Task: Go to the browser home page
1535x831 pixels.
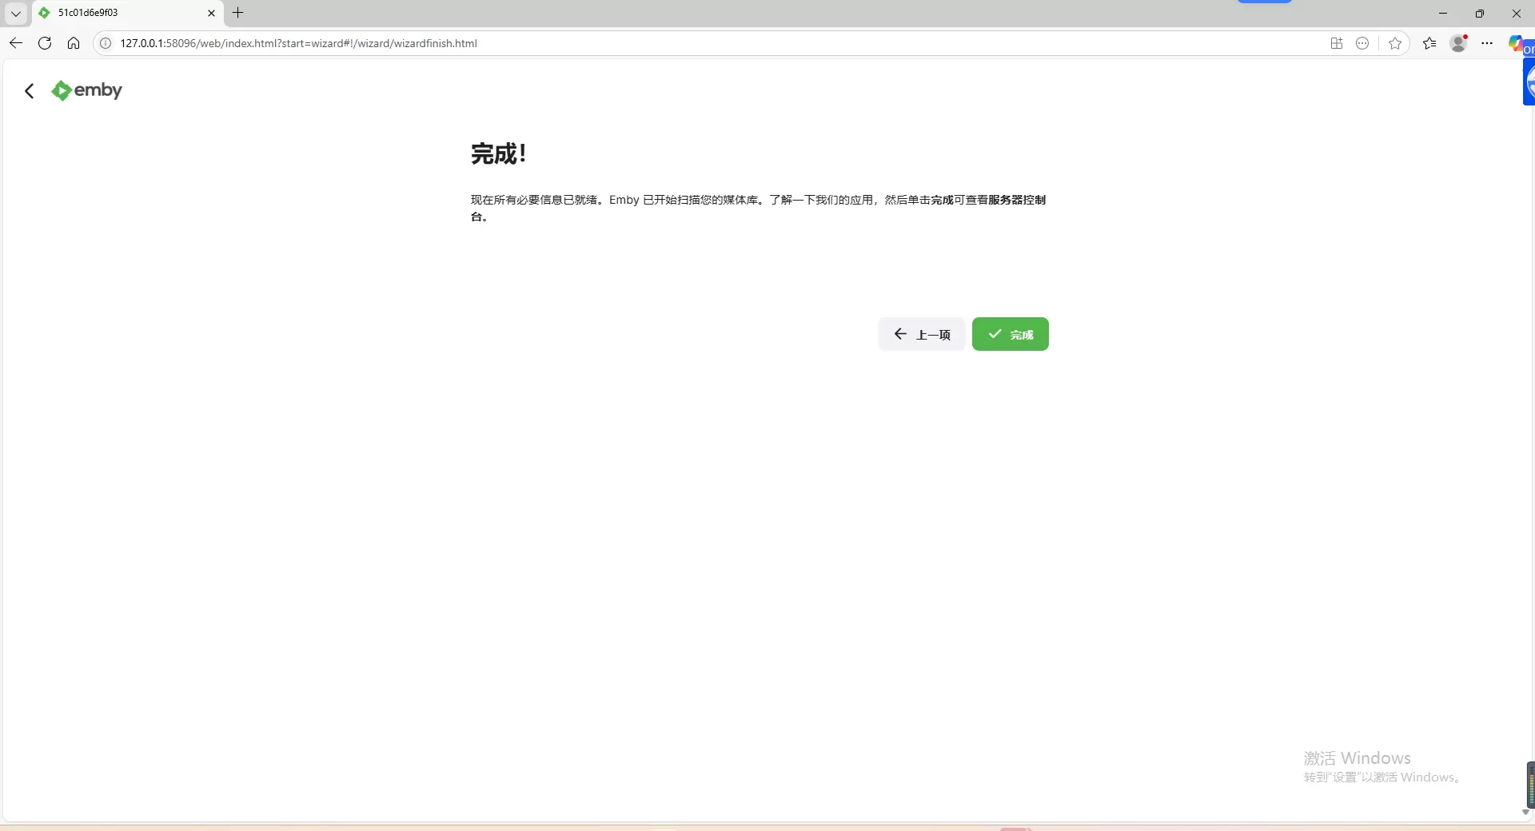Action: click(74, 43)
